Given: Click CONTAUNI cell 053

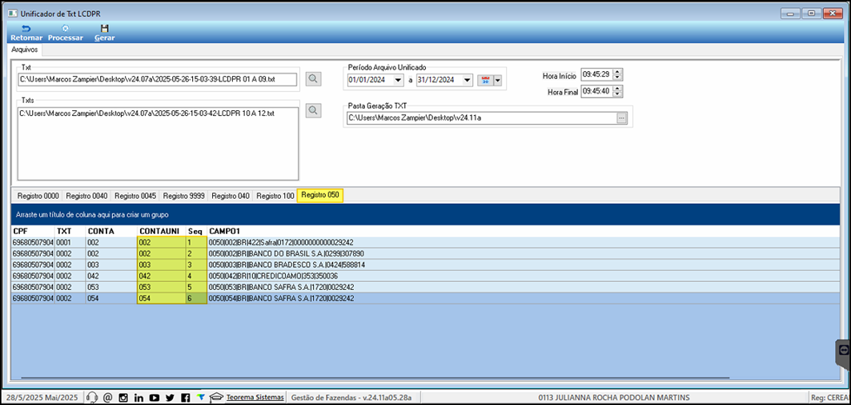Looking at the screenshot, I should (x=161, y=287).
